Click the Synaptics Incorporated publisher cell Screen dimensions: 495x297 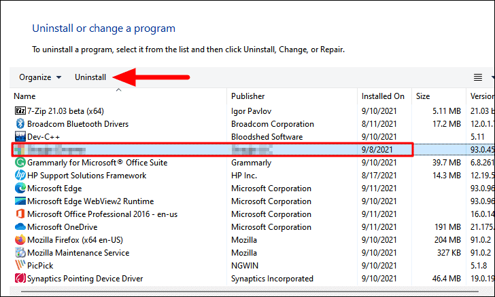(x=272, y=279)
